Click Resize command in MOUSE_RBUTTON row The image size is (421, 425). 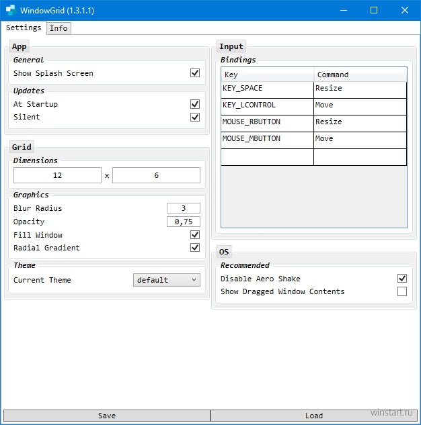(x=360, y=124)
